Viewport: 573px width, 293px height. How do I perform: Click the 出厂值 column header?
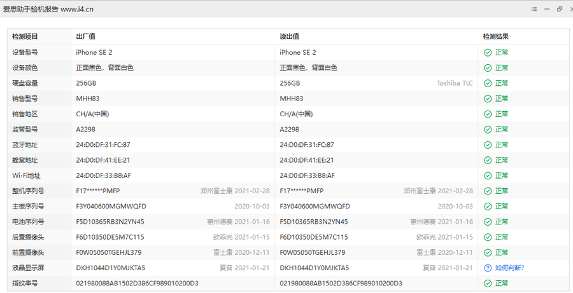(85, 37)
